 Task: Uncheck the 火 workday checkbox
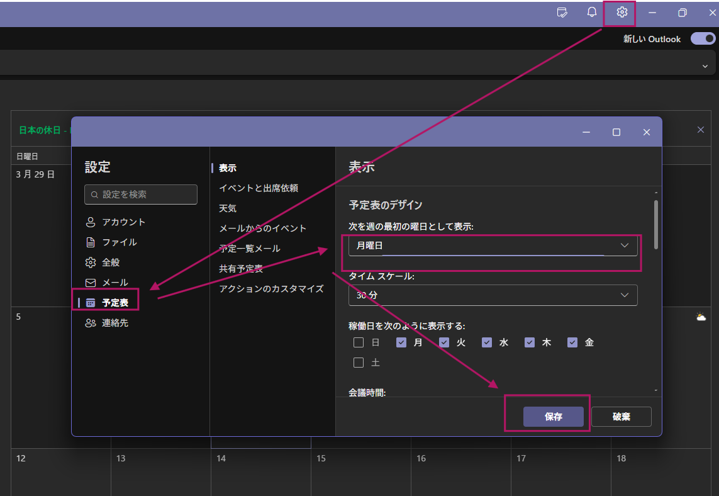[444, 342]
